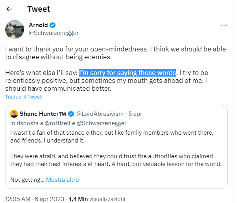240x203 pixels.
Task: Click the @LordAbrasivism handle
Action: [99, 114]
